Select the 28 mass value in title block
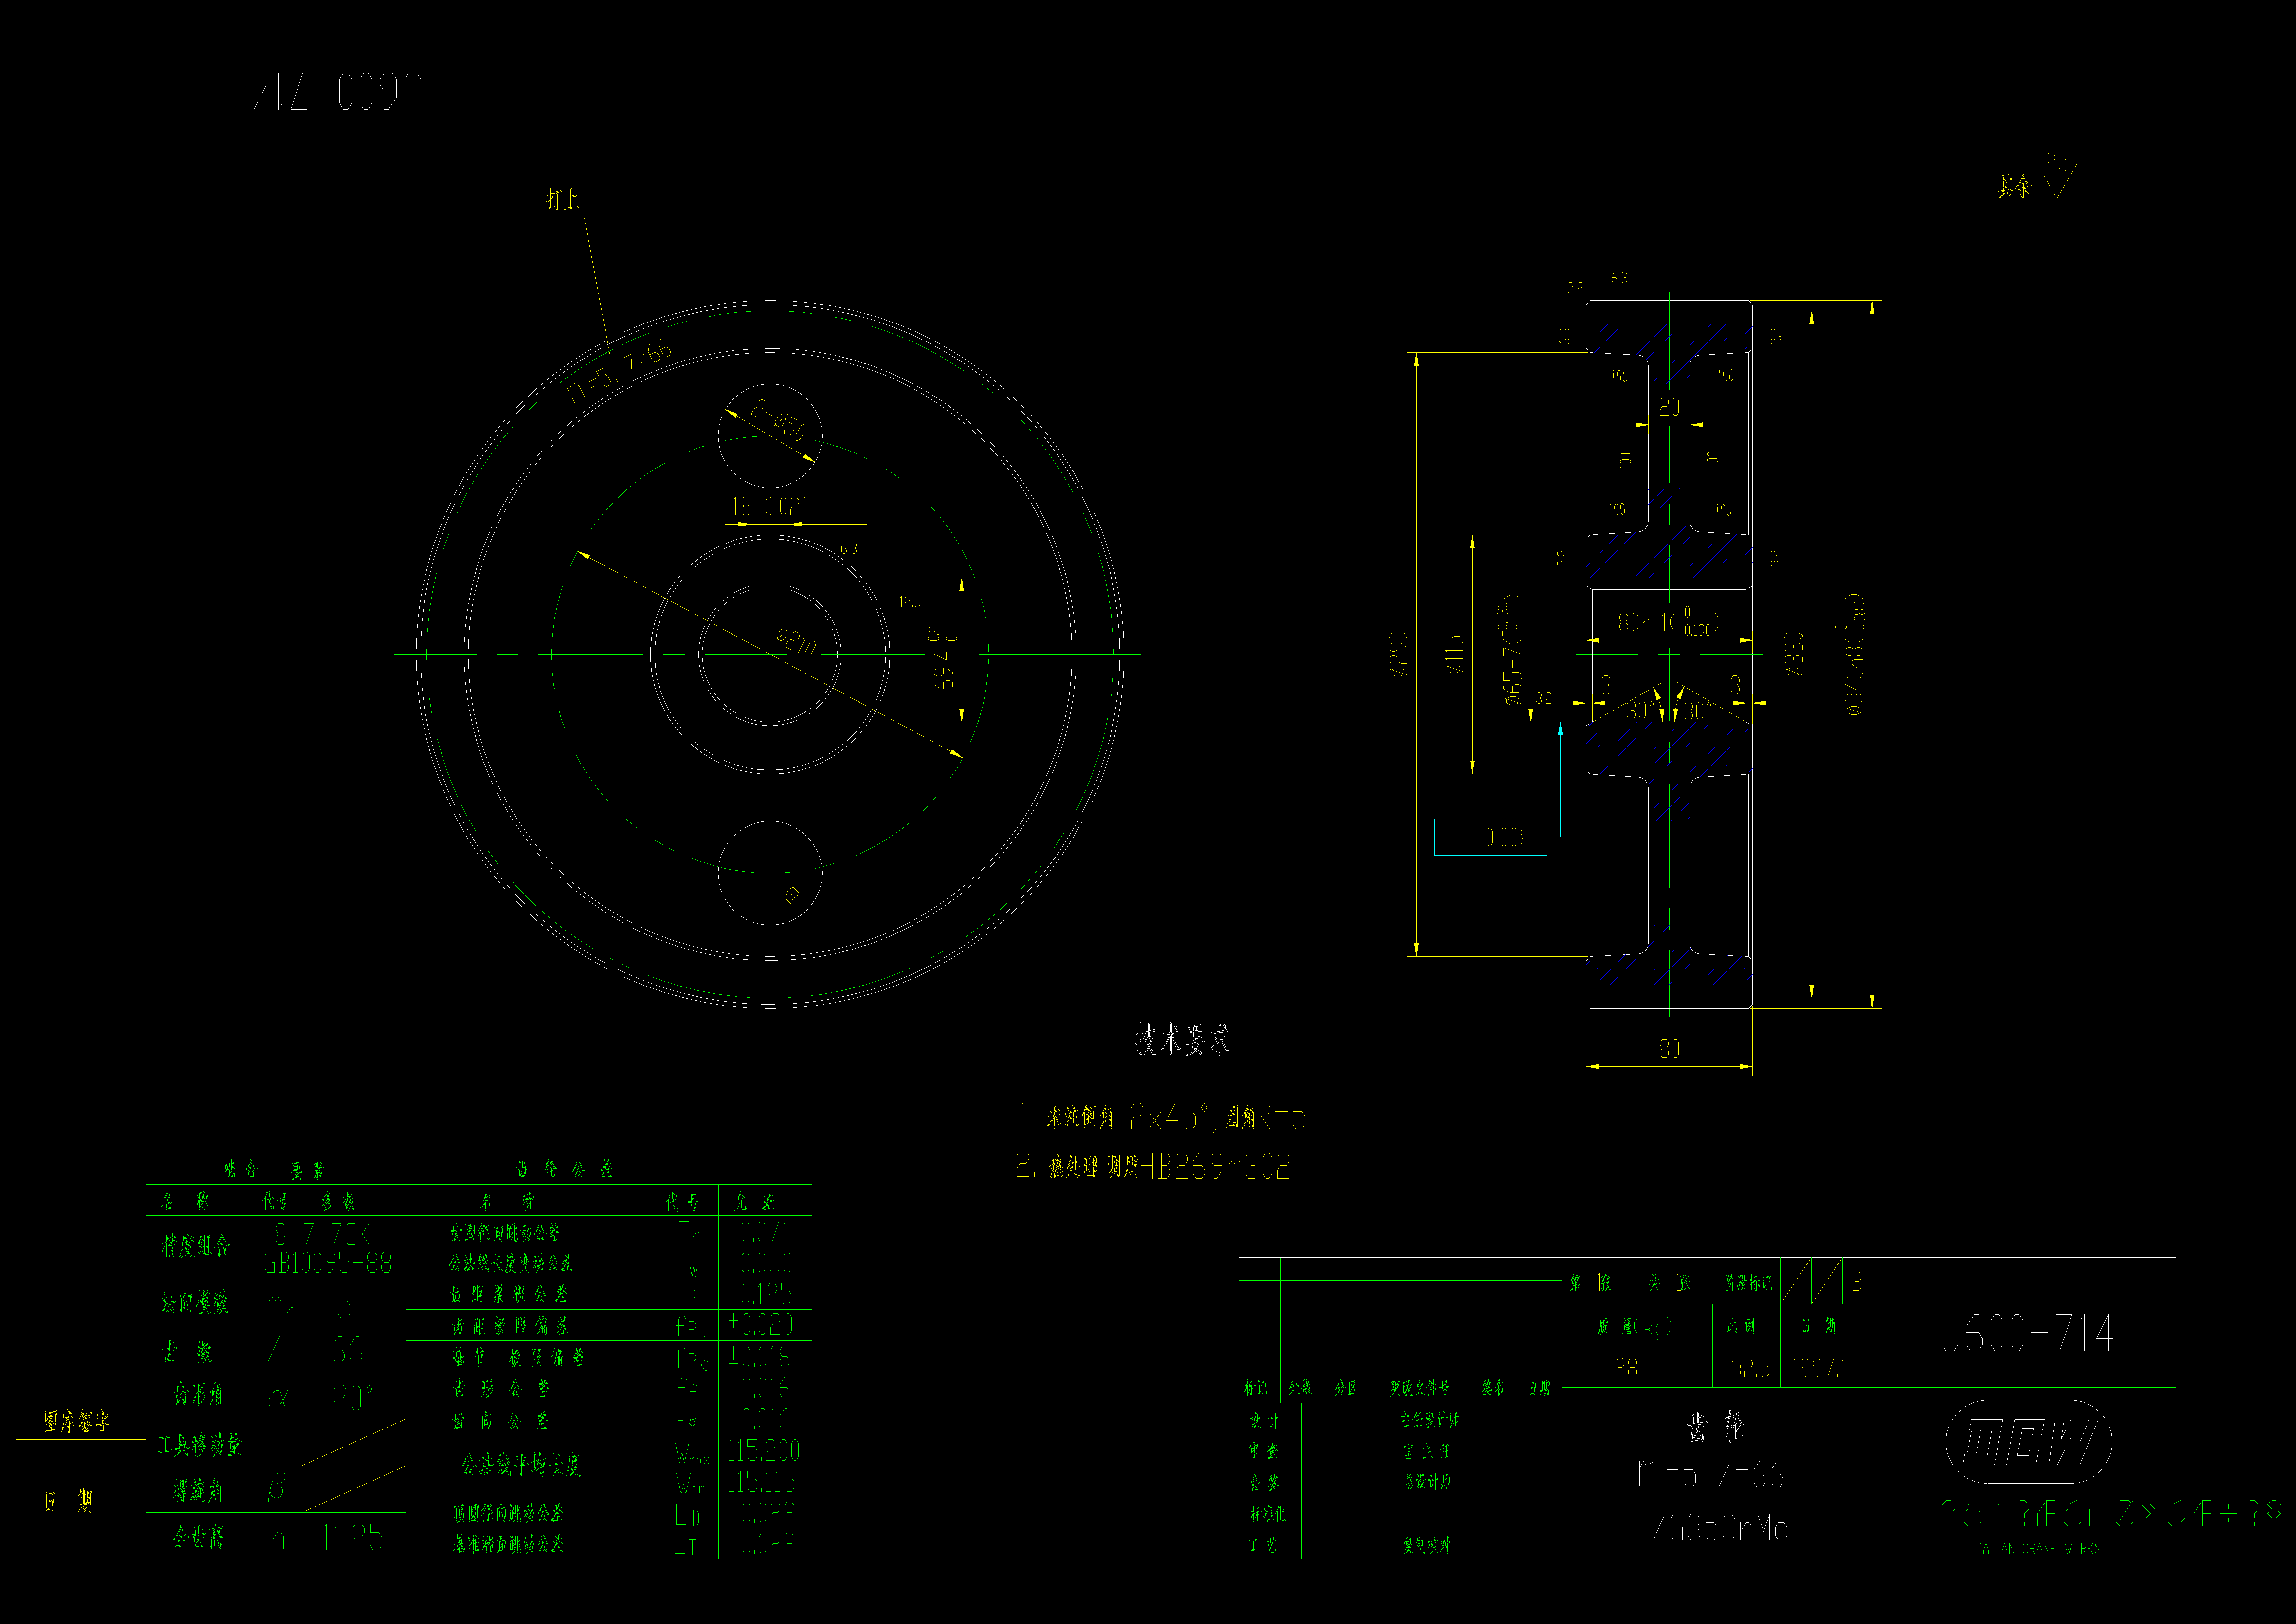This screenshot has height=1624, width=2296. click(1626, 1368)
